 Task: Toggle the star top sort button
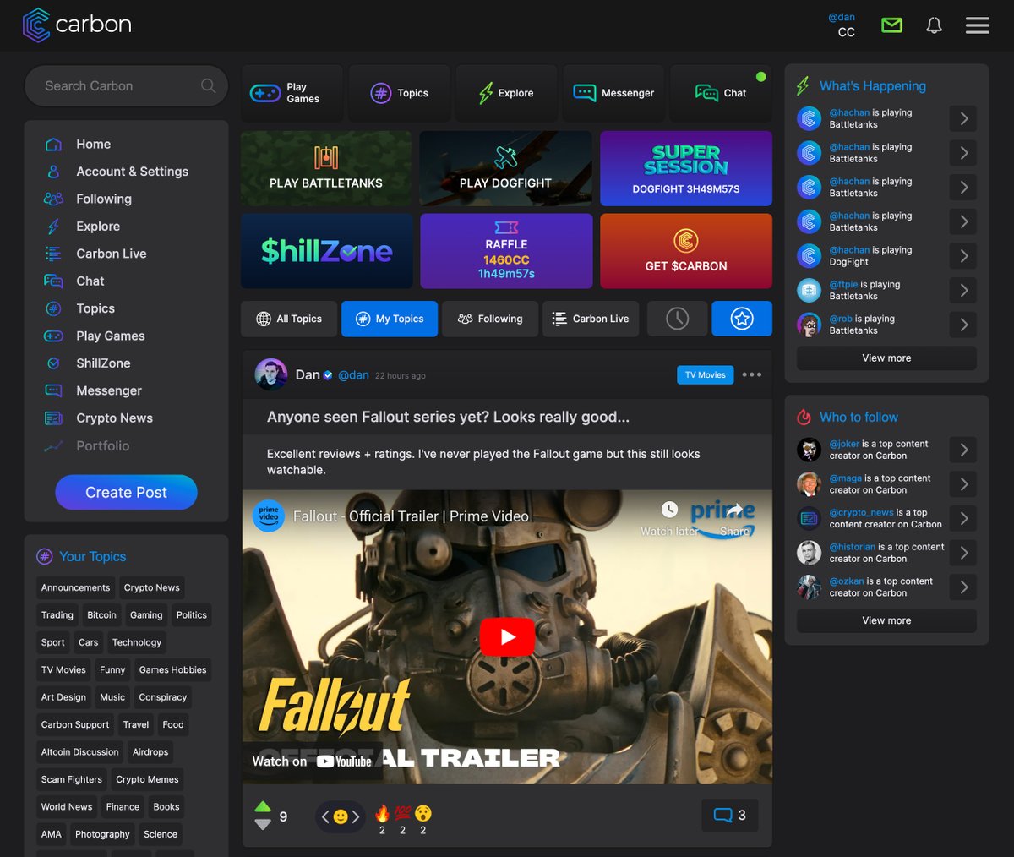pos(742,319)
